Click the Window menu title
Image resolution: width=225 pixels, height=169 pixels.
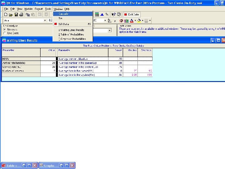(x=58, y=9)
